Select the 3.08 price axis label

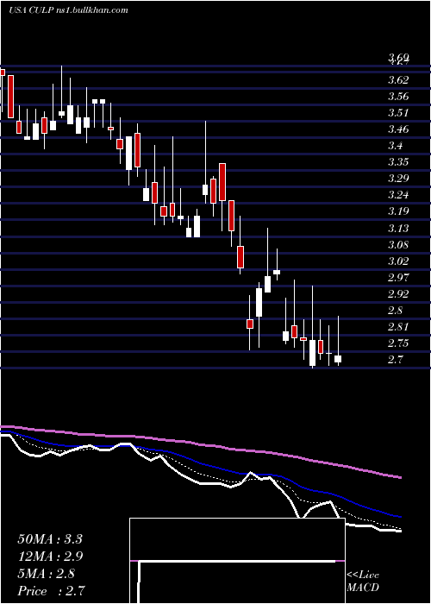click(398, 245)
